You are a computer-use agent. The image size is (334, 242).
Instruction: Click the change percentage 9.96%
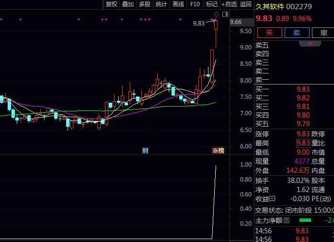[302, 19]
